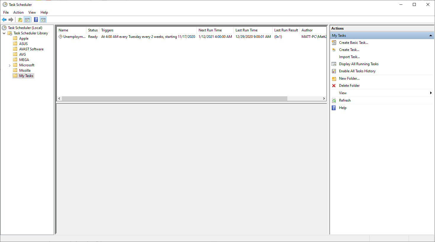Open the View menu in menu bar
This screenshot has width=435, height=242.
click(x=32, y=12)
